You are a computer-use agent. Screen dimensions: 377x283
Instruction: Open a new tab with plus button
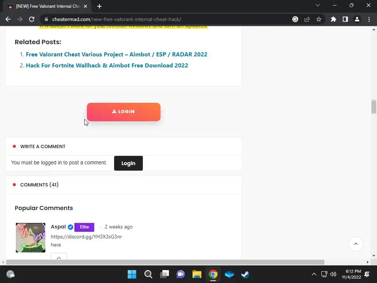pyautogui.click(x=99, y=6)
